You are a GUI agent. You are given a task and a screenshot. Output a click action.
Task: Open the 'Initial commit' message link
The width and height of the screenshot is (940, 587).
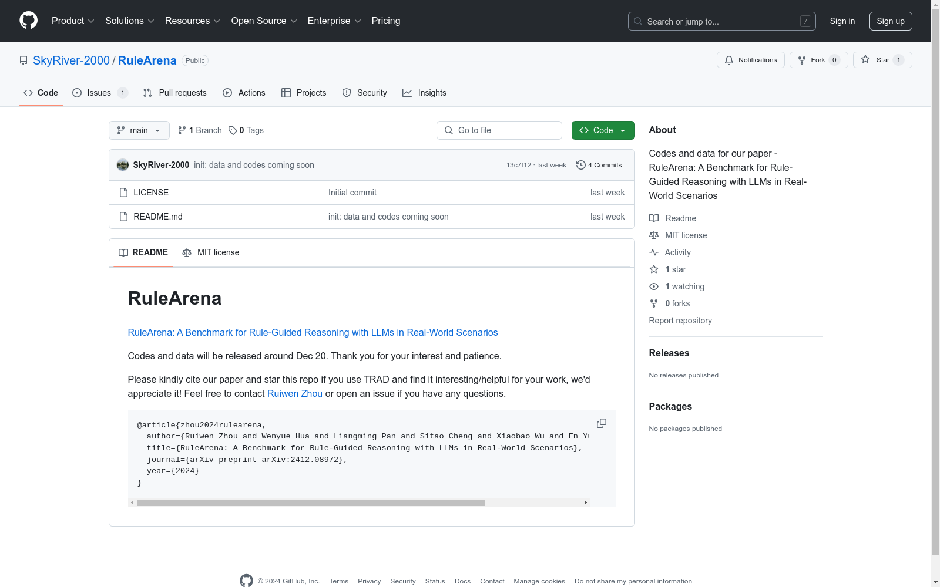[x=352, y=193]
